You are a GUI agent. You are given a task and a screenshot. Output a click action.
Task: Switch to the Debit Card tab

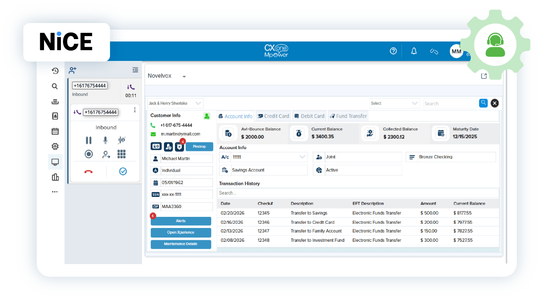click(x=309, y=116)
